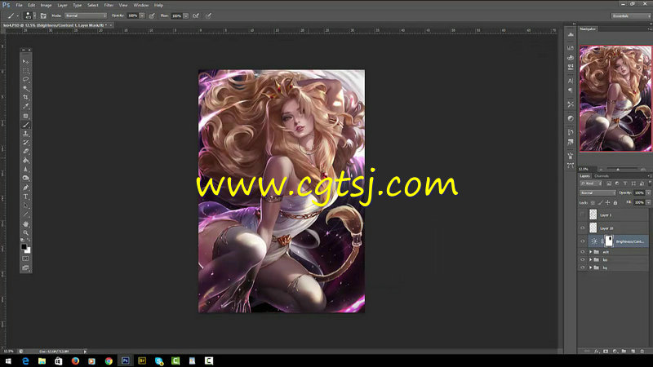The width and height of the screenshot is (653, 367).
Task: Open tool preset picker in options bar
Action: click(13, 15)
